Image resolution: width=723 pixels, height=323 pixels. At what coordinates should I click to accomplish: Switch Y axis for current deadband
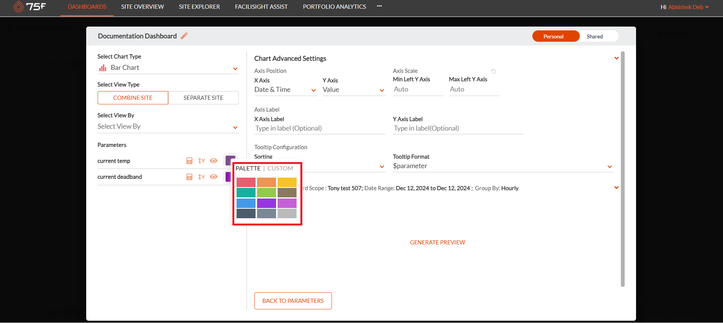201,177
